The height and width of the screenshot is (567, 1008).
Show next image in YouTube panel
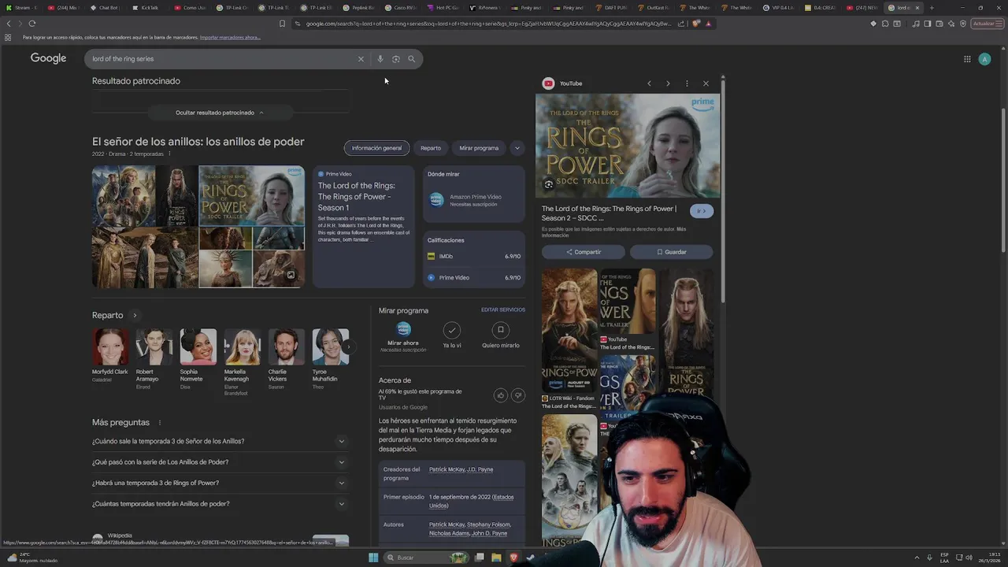[668, 83]
